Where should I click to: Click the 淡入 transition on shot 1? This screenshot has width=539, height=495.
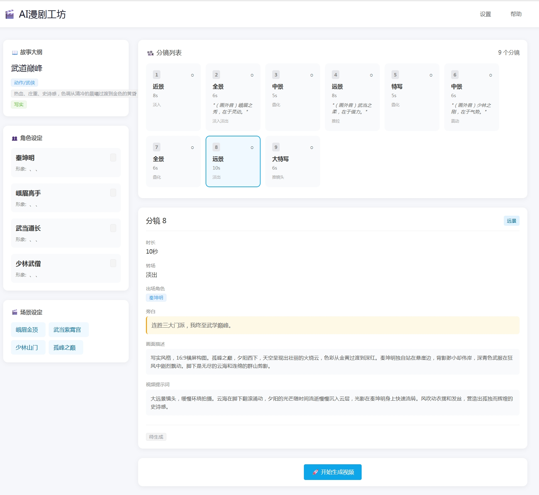click(157, 105)
